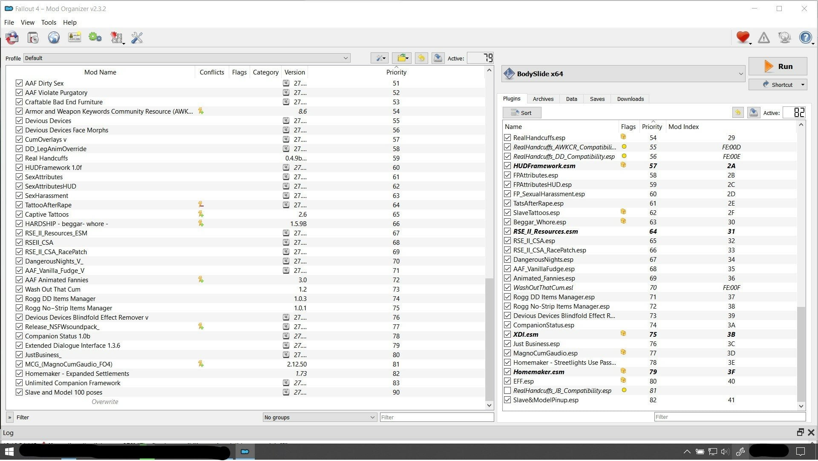Click the taskbar volume icon
The image size is (818, 461).
coord(725,452)
